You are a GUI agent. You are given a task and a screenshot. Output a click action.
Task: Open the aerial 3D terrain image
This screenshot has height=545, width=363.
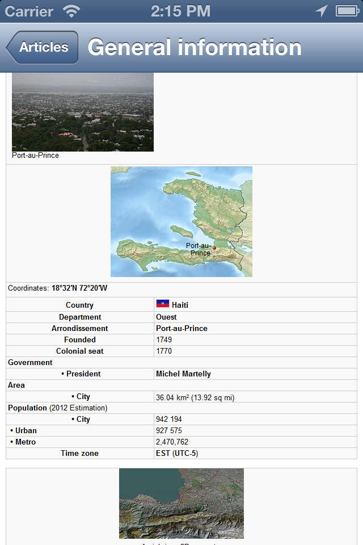tap(181, 503)
